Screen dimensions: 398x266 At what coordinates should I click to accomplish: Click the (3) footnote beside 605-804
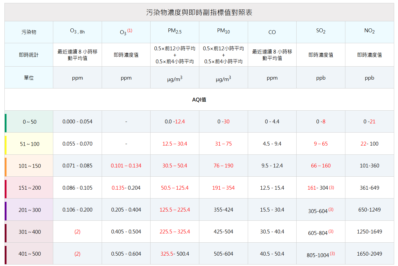point(331,231)
